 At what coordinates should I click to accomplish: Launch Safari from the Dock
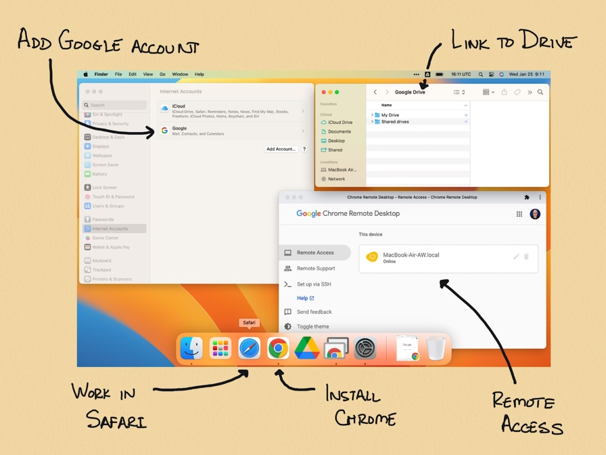click(249, 348)
